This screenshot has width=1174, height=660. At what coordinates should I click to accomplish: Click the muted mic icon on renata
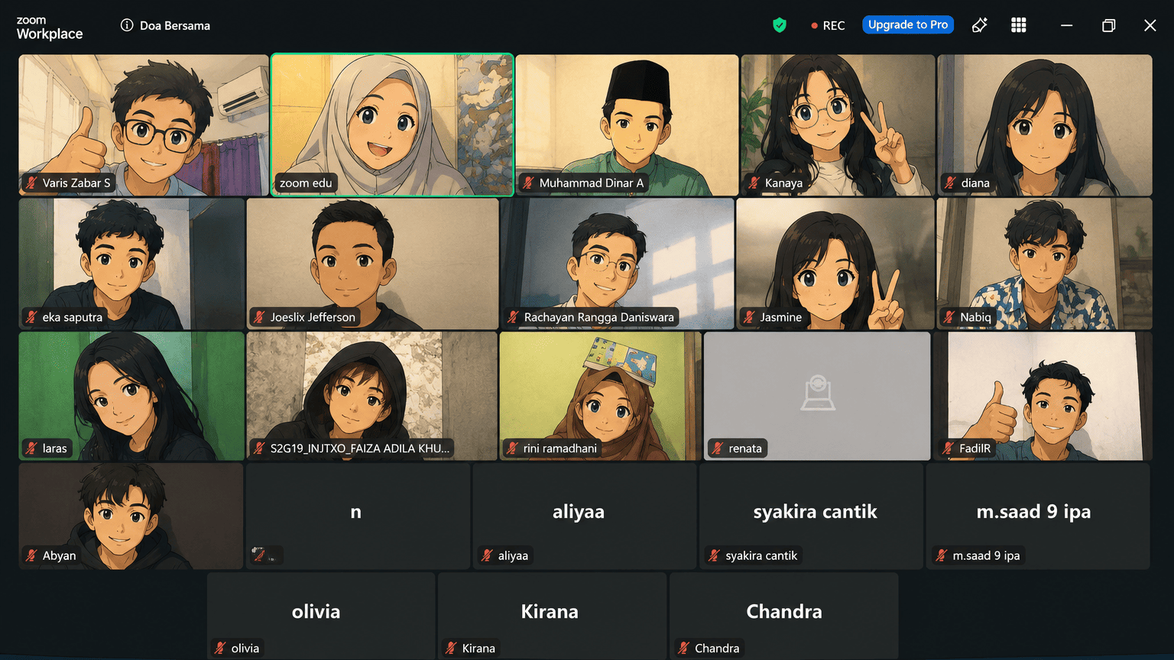[x=718, y=448]
